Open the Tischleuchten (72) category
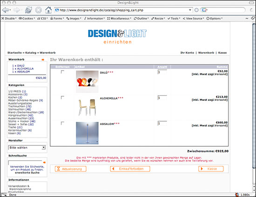Image resolution: width=256 pixels, height=197 pixels. 20,106
